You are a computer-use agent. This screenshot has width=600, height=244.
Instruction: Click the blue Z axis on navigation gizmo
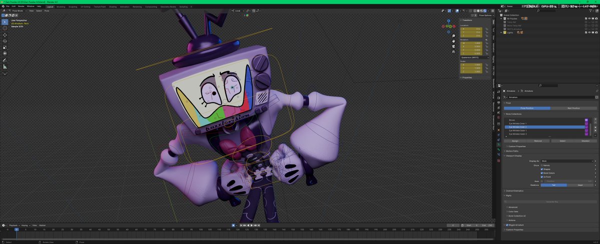click(x=448, y=21)
